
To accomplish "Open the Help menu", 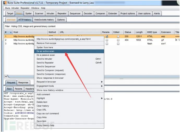I will [x=43, y=8].
